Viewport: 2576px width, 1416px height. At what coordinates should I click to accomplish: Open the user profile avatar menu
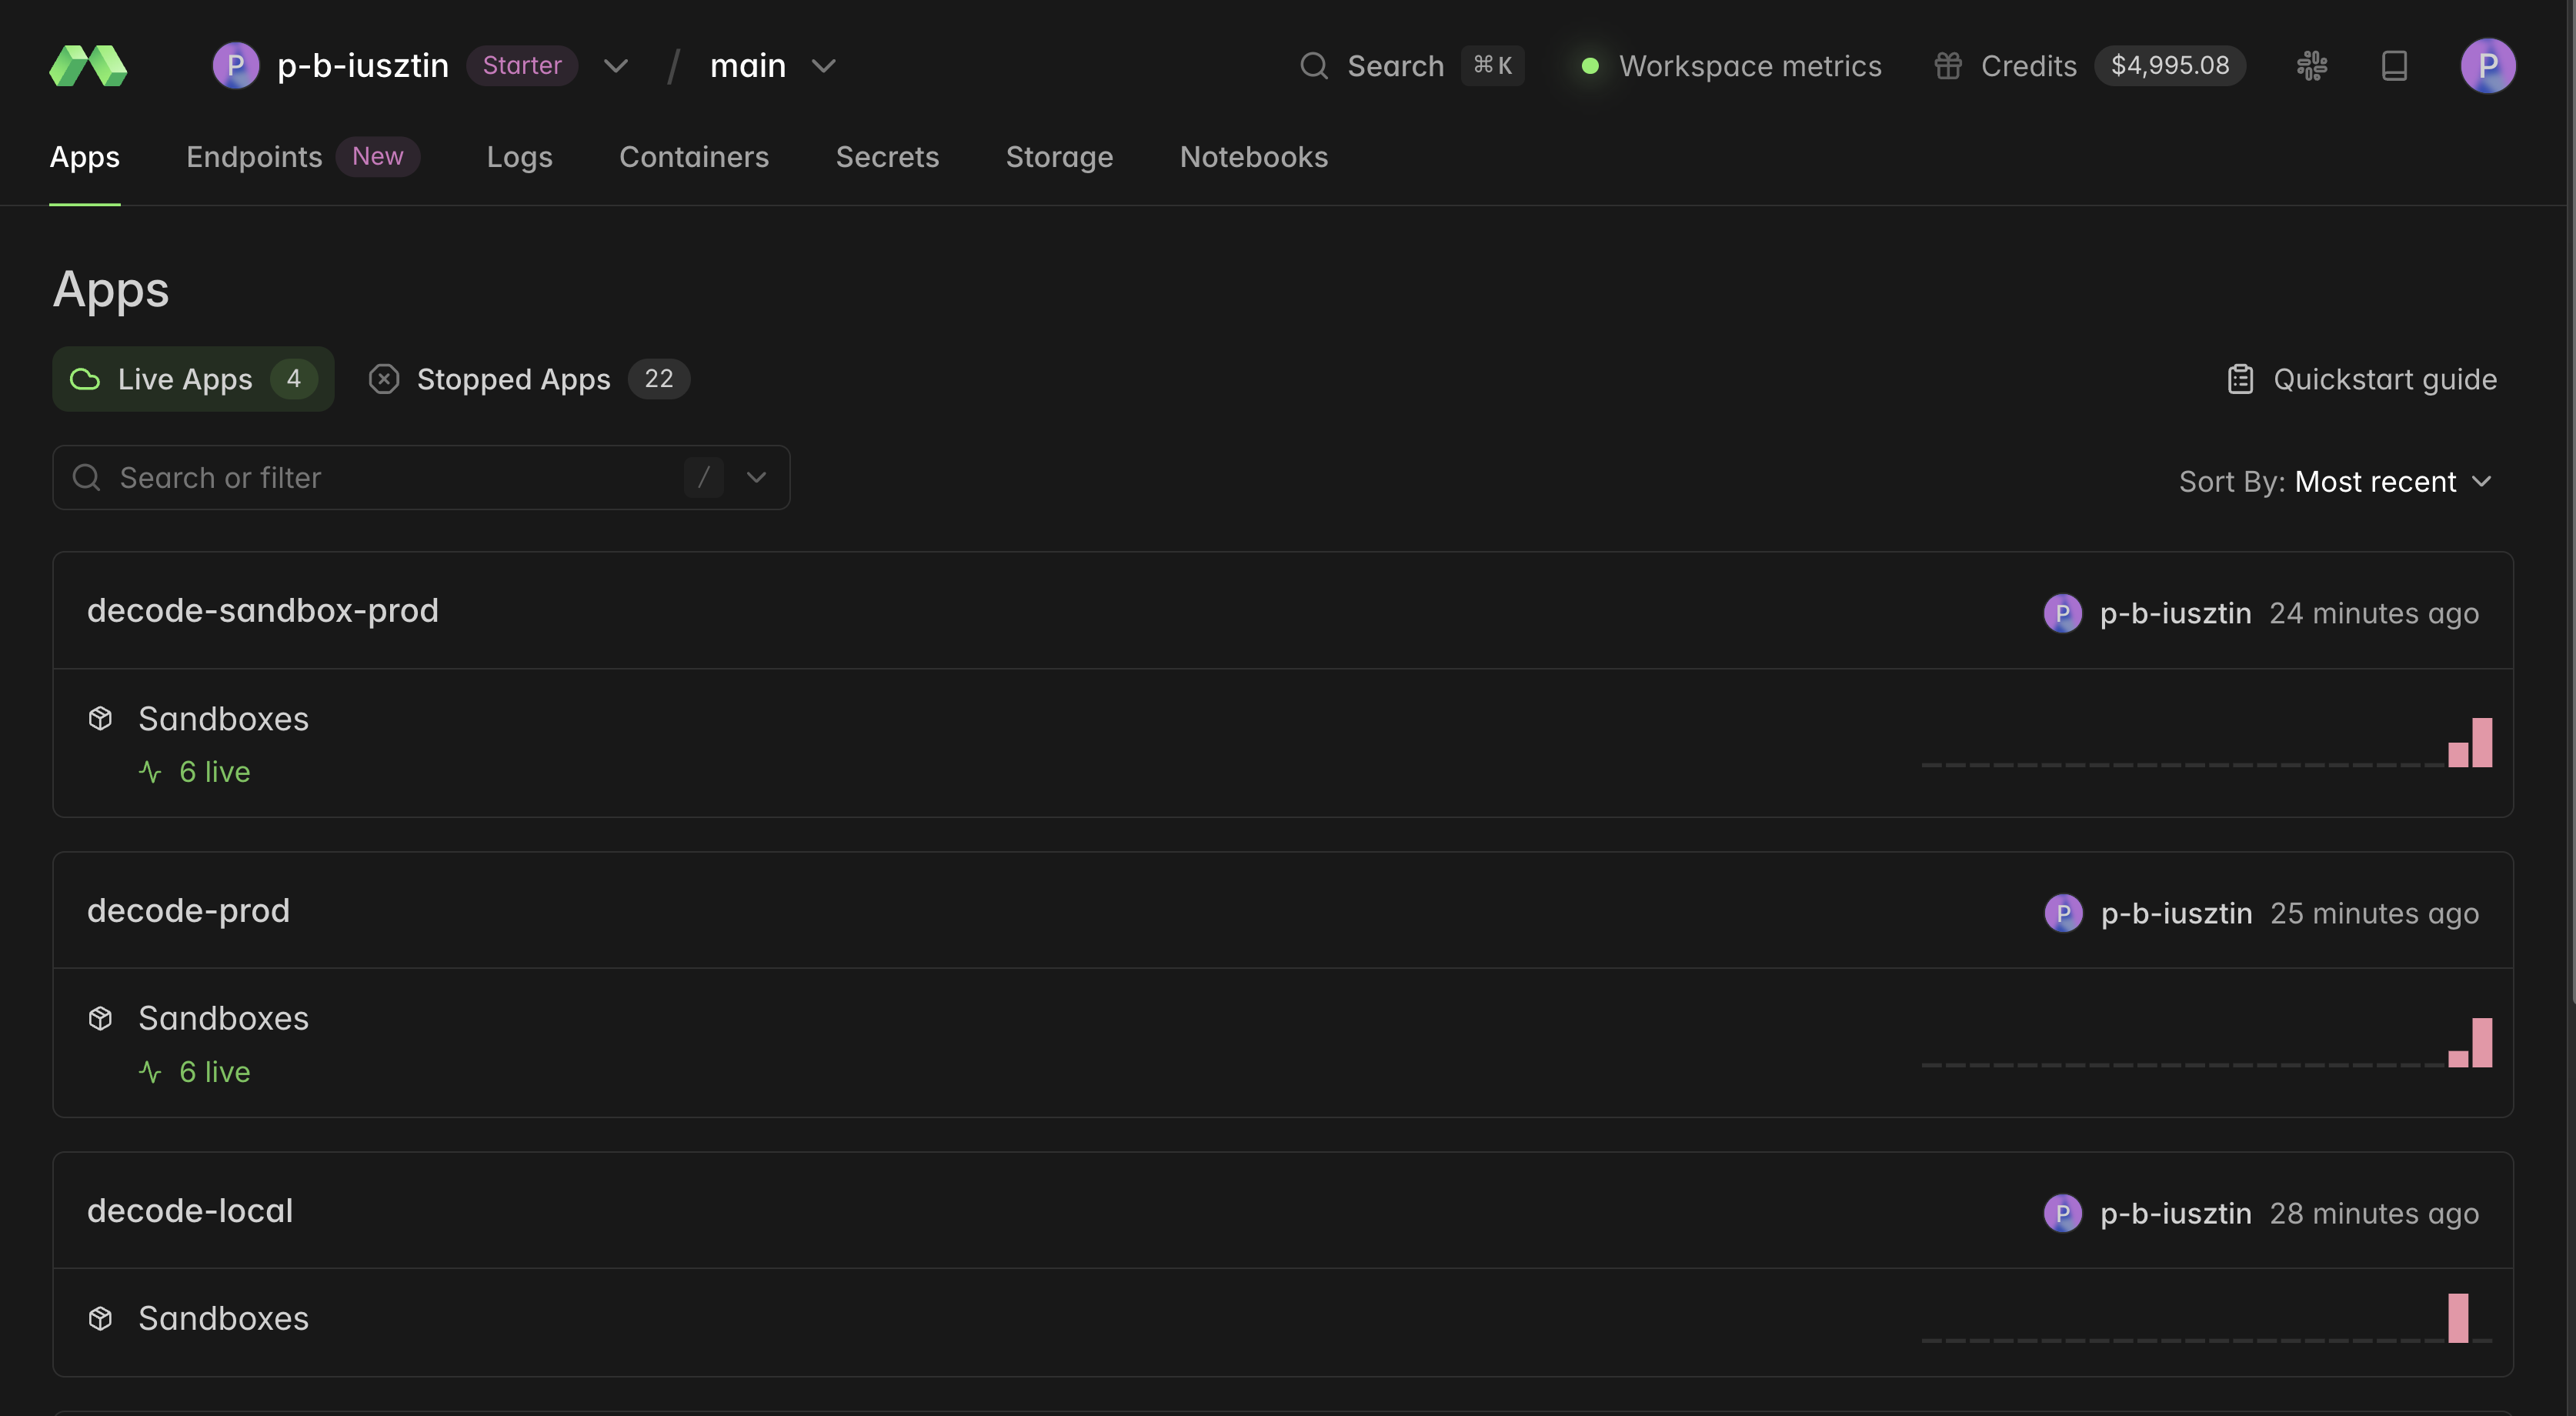tap(2488, 66)
